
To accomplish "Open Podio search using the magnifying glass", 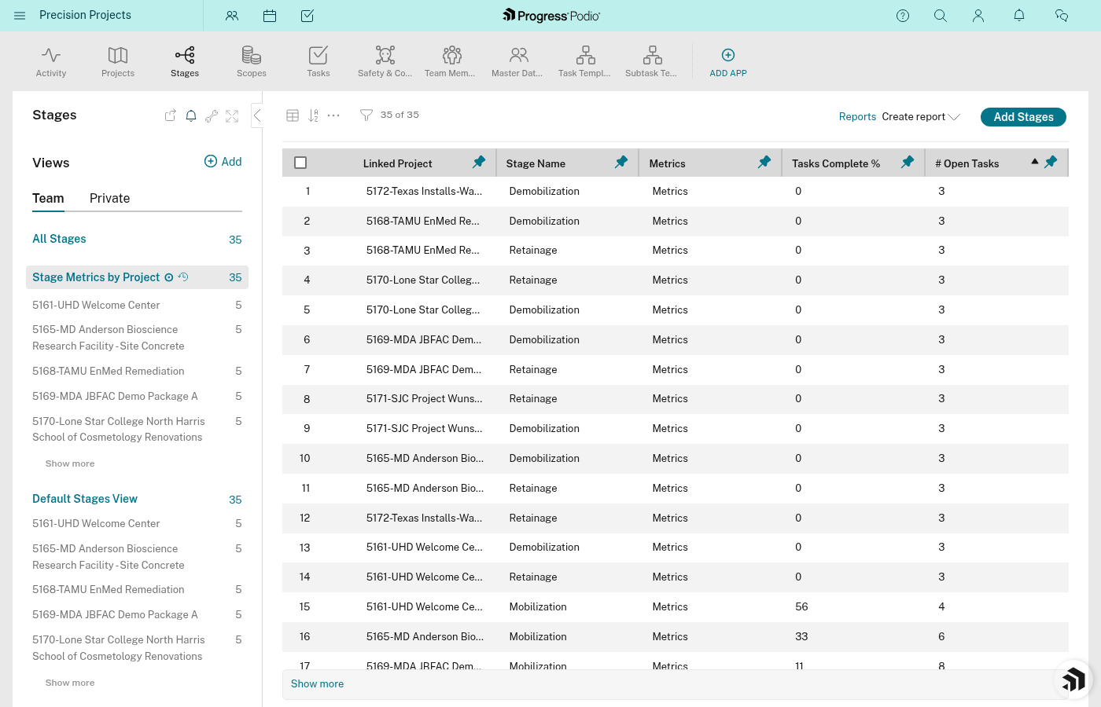I will (x=941, y=15).
